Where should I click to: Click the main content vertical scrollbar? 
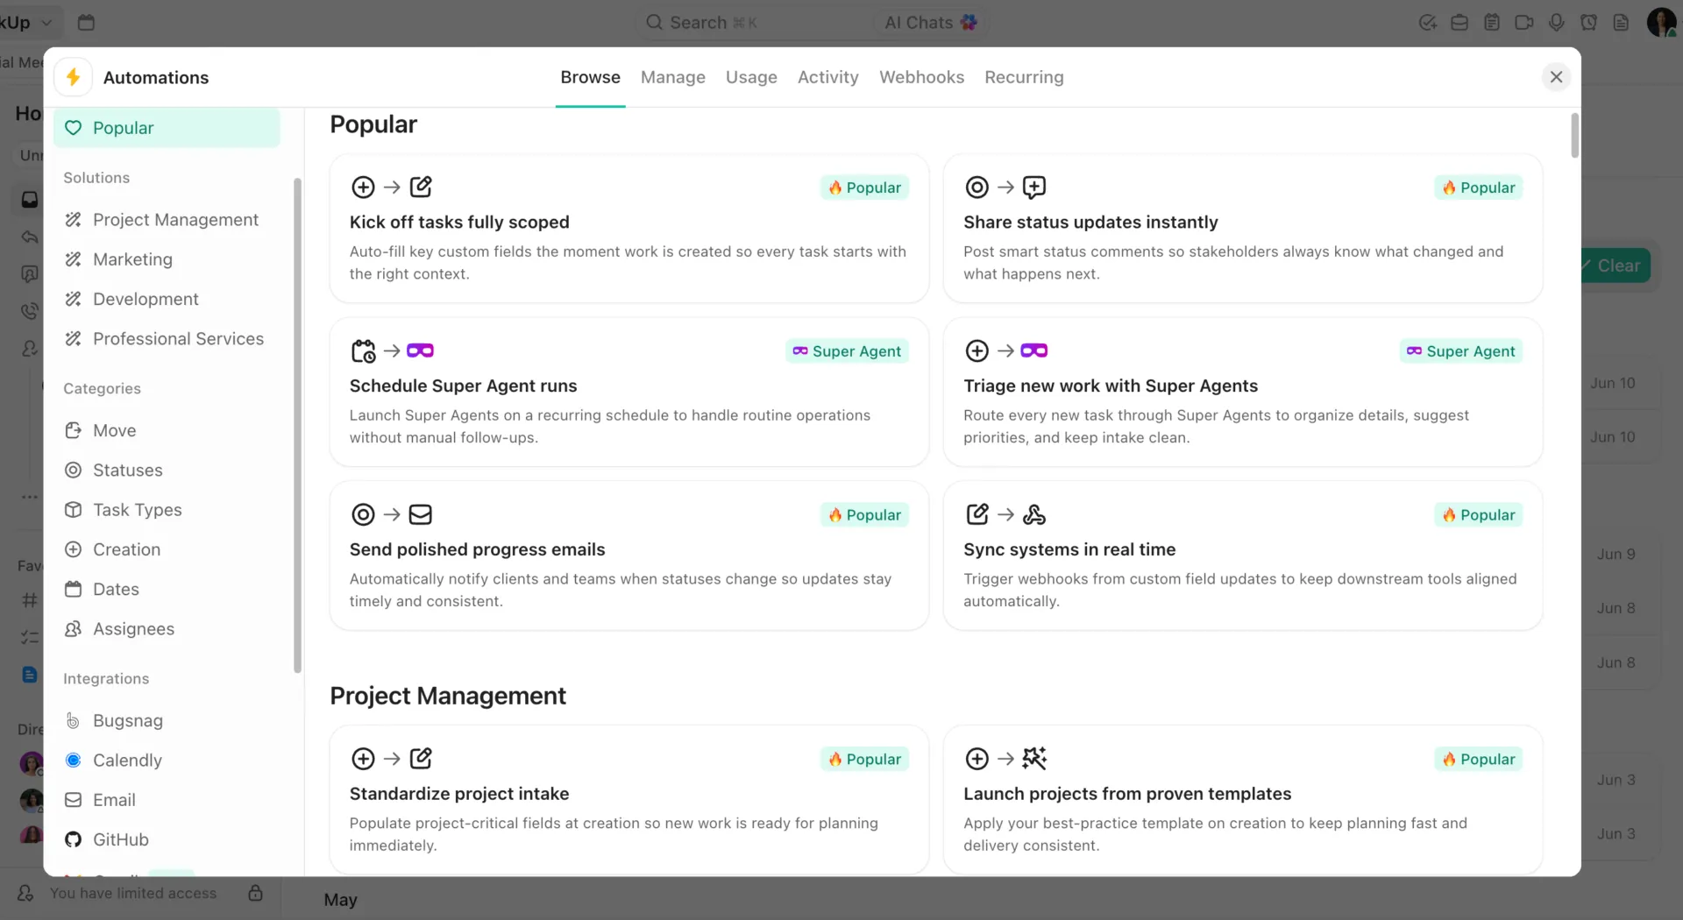(x=1574, y=136)
